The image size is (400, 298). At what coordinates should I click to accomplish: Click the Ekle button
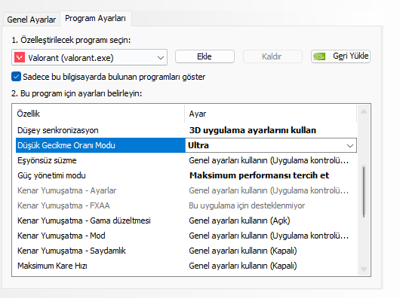click(205, 56)
